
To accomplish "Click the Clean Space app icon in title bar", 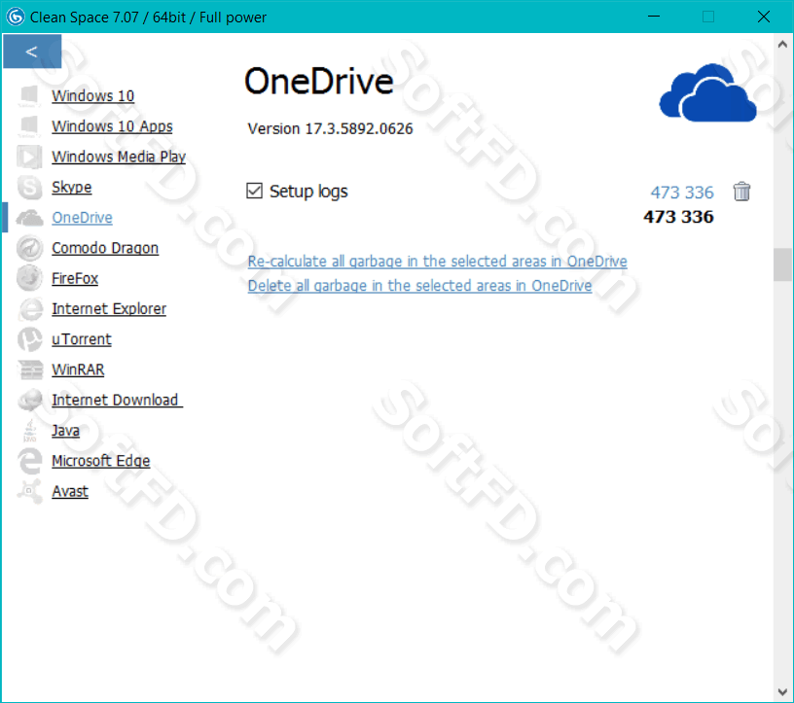I will tap(16, 17).
